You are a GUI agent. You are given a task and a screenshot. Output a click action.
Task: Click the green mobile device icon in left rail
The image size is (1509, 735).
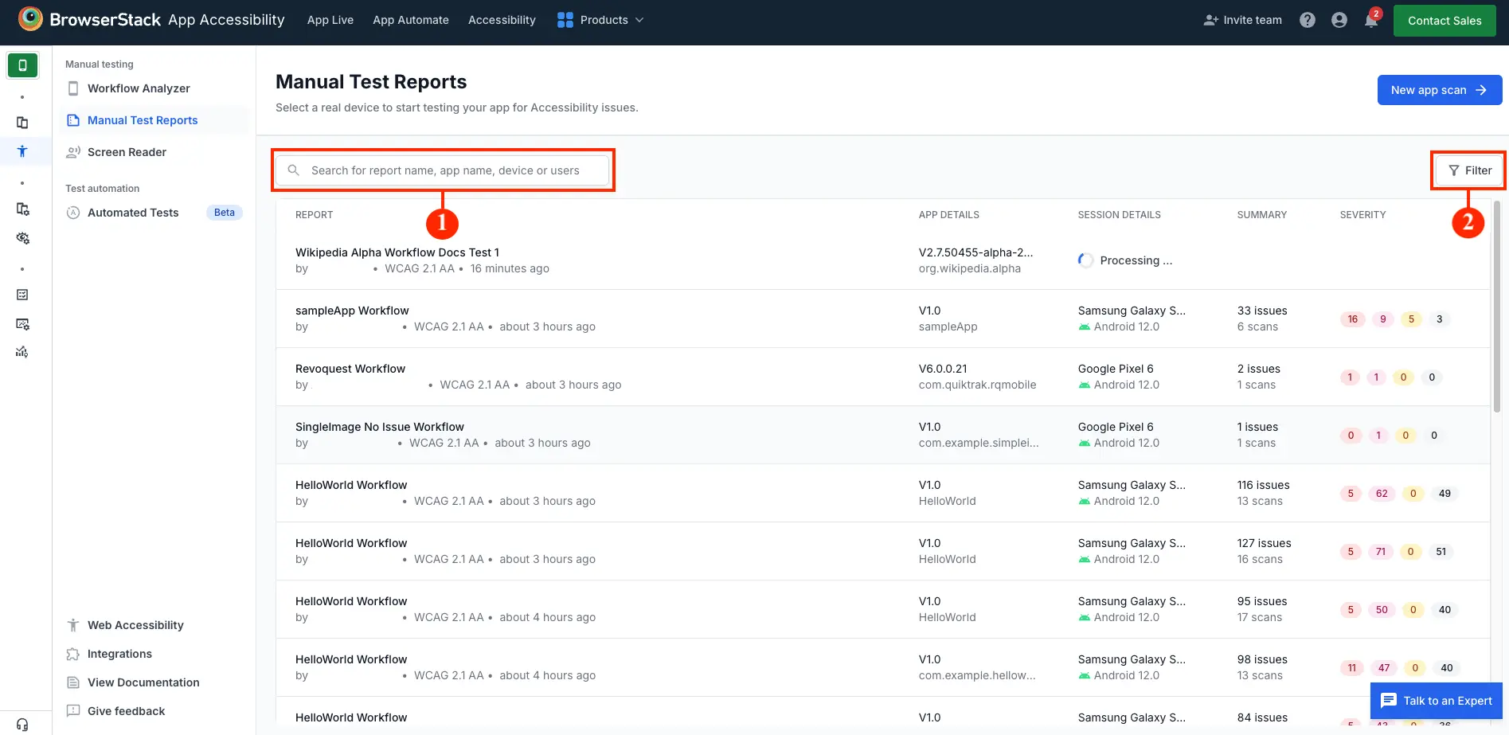(22, 65)
